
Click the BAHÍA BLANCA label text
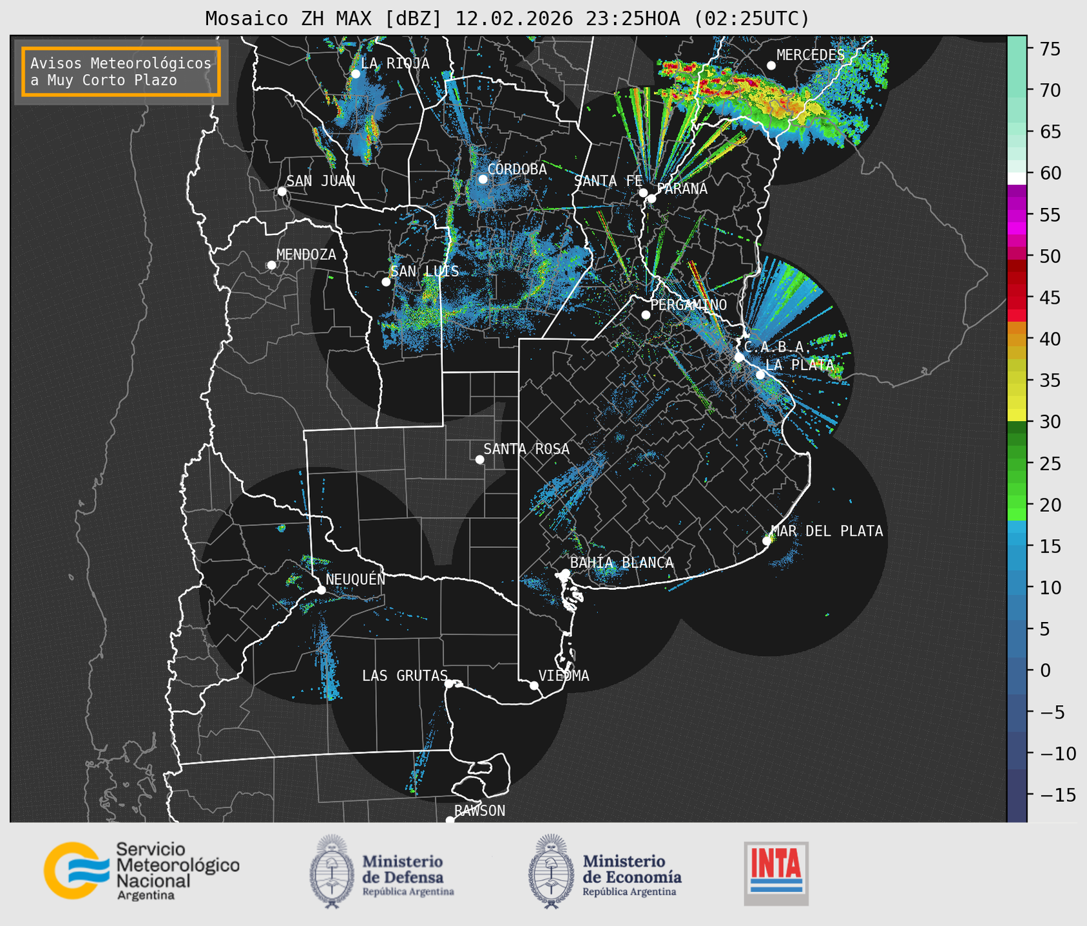[x=622, y=563]
